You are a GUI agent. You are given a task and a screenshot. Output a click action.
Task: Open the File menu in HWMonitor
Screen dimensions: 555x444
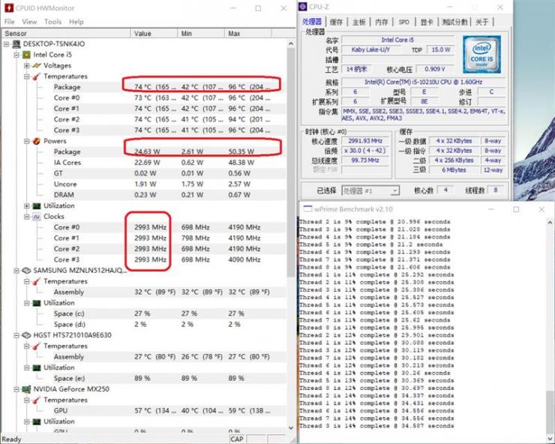[9, 22]
